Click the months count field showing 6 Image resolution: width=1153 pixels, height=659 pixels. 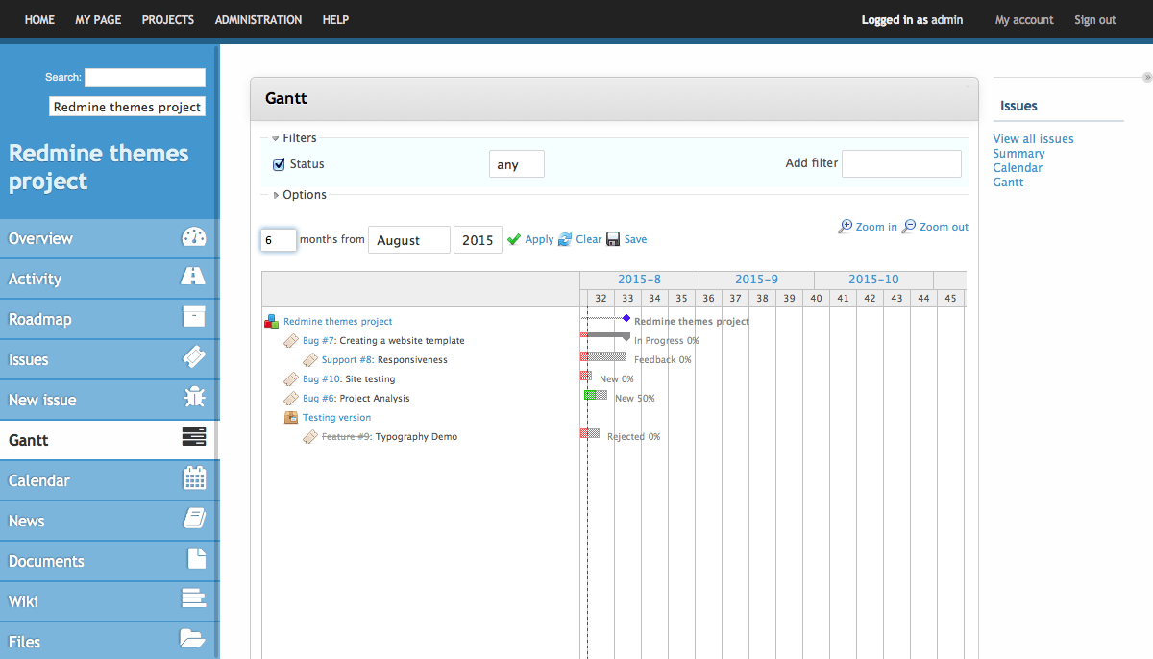coord(279,239)
